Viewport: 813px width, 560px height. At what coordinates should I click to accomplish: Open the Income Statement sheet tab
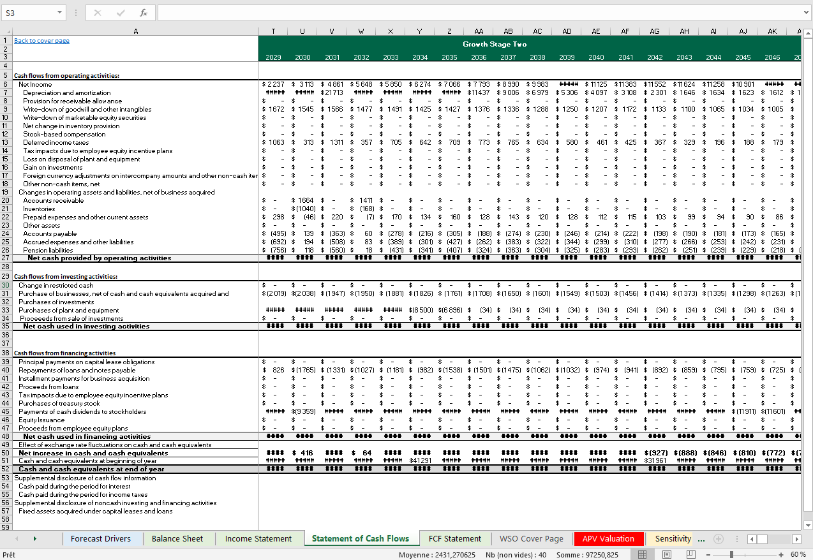point(258,538)
